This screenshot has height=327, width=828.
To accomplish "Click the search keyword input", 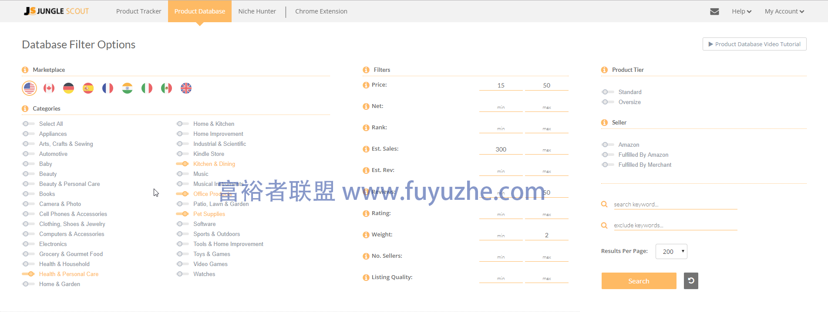I will coord(676,204).
